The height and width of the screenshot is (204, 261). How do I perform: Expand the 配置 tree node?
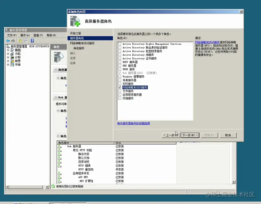(x=8, y=61)
